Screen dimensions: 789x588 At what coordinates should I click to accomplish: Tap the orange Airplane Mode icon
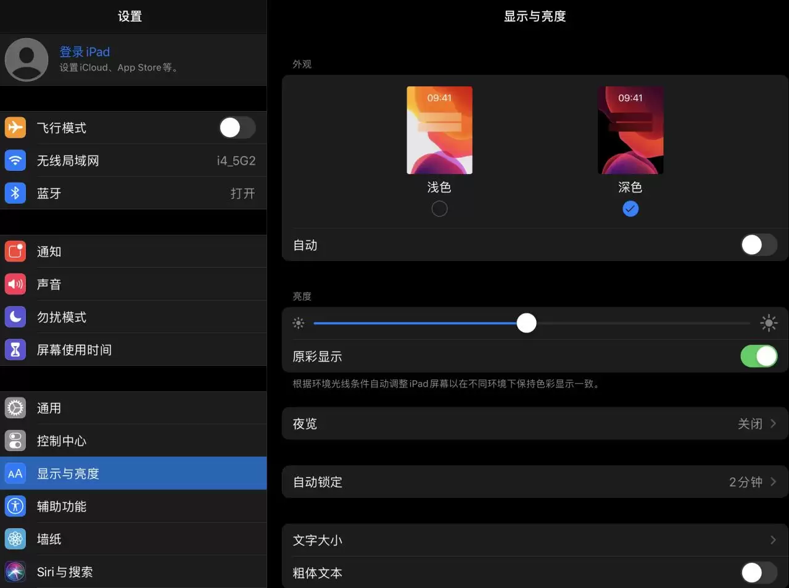15,128
